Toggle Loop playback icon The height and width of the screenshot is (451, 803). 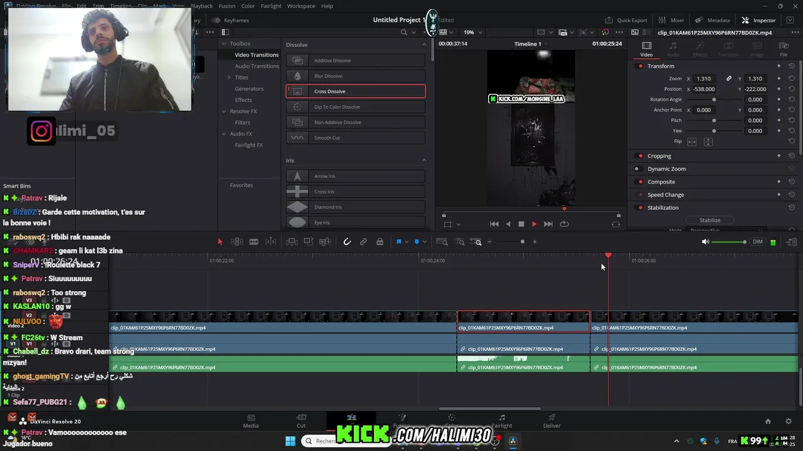(x=564, y=224)
